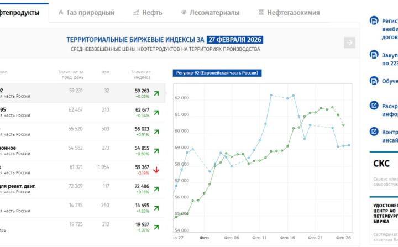Click the icon beside the Контр link
The height and width of the screenshot is (247, 398).
[373, 132]
